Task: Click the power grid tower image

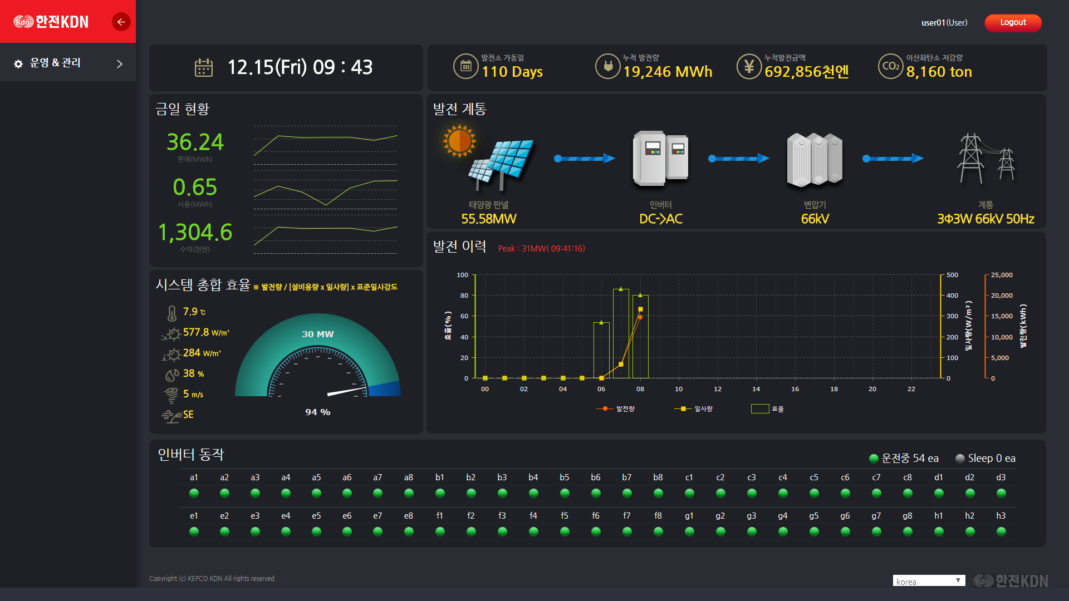Action: [985, 159]
